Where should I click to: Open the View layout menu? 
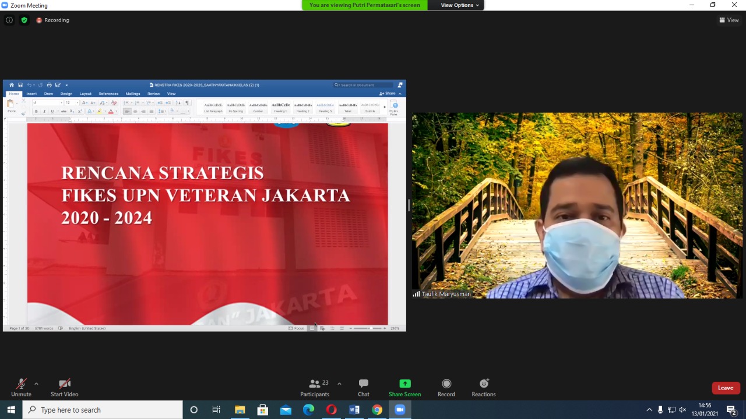click(729, 20)
